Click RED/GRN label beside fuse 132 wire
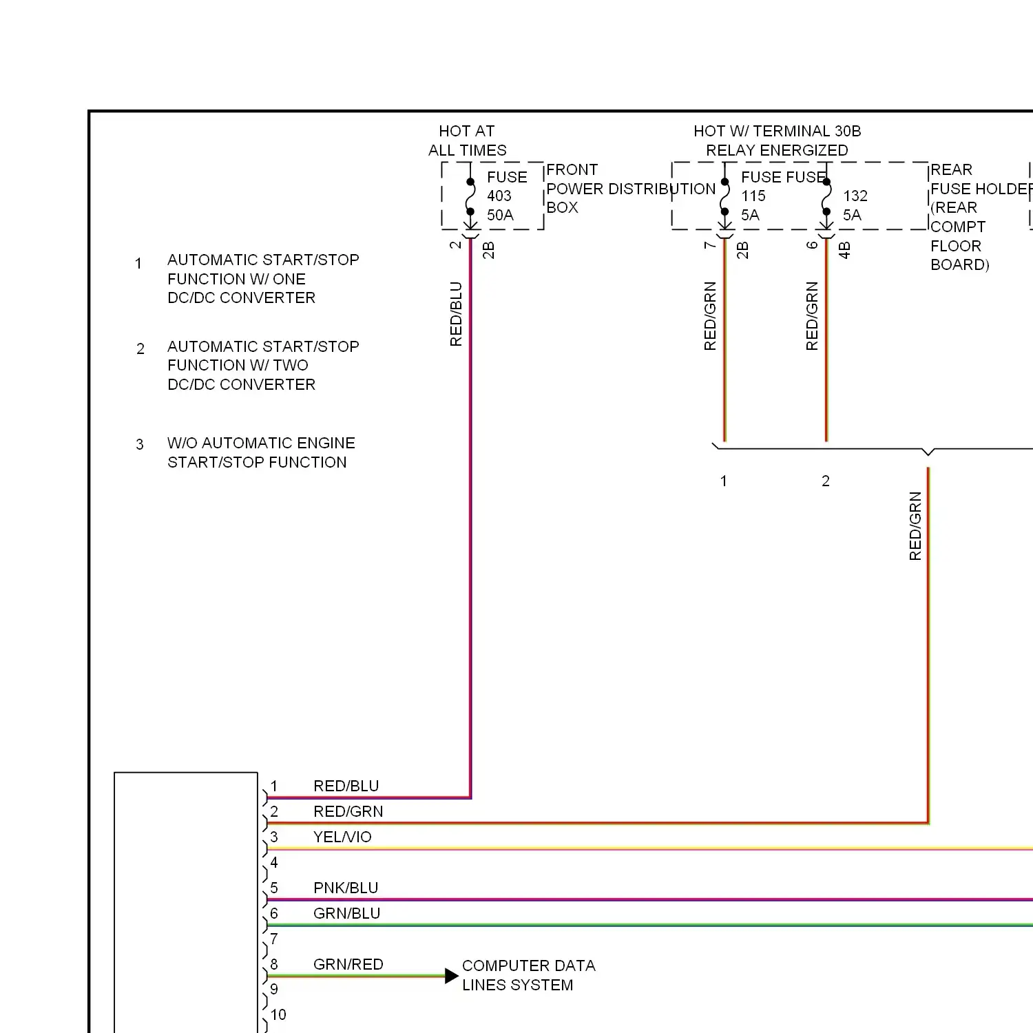Viewport: 1033px width, 1033px height. (x=812, y=316)
